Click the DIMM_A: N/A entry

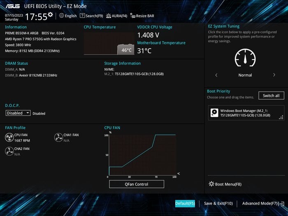[x=15, y=70]
